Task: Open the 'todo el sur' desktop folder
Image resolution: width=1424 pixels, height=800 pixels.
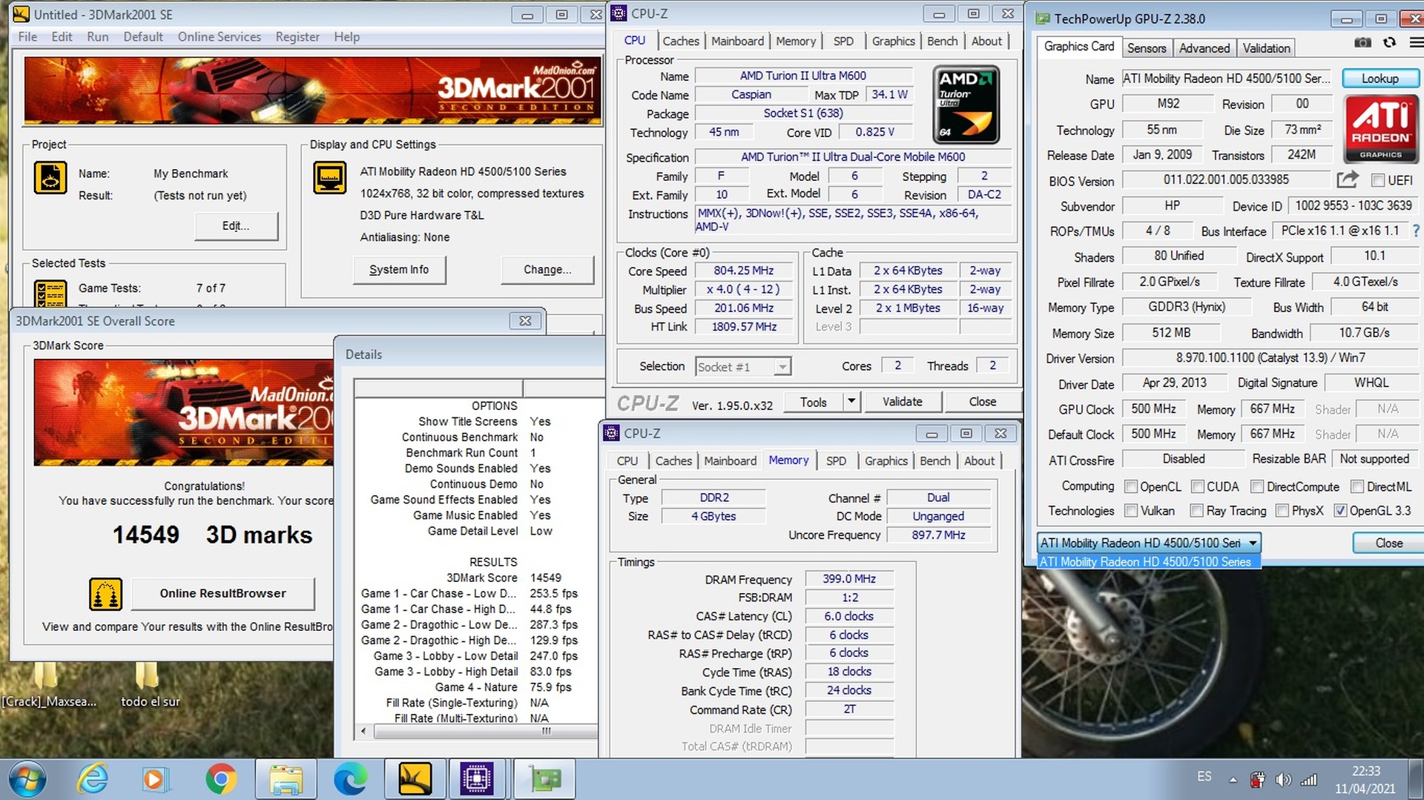Action: (150, 686)
